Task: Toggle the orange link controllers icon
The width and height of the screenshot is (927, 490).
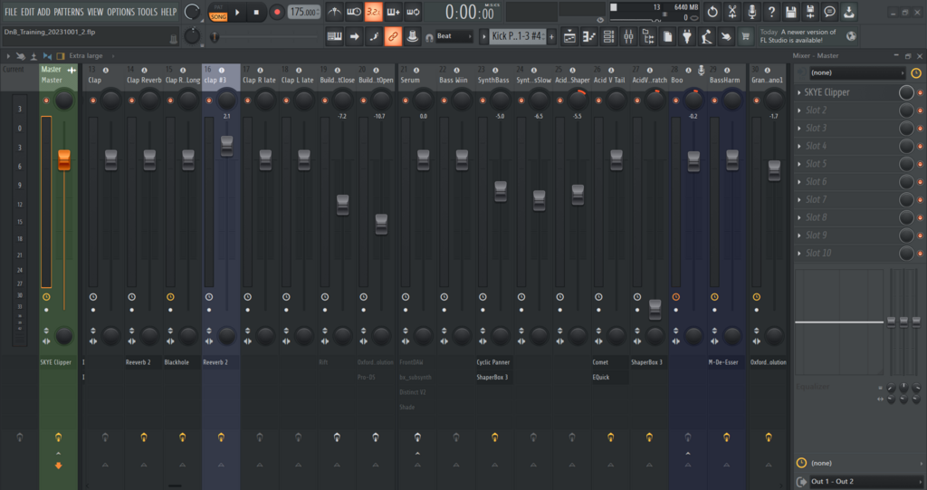Action: (x=393, y=36)
